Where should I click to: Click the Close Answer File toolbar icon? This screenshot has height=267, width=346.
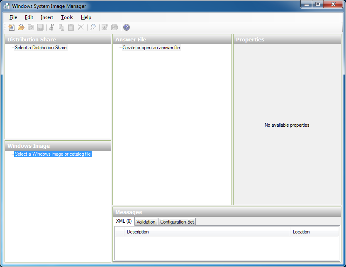31,27
